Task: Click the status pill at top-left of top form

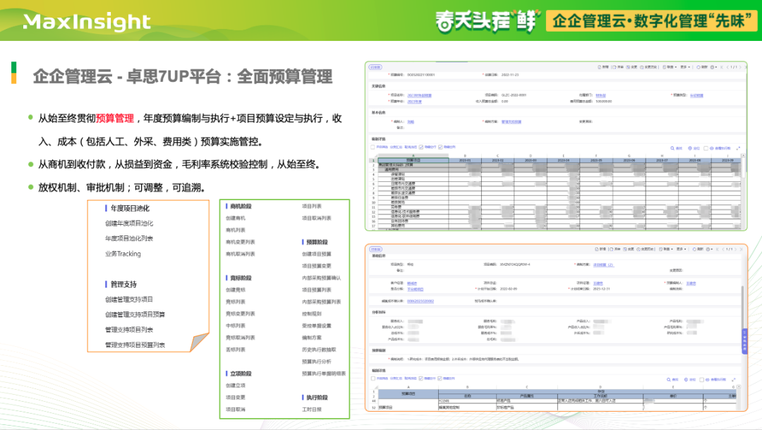Action: click(375, 68)
